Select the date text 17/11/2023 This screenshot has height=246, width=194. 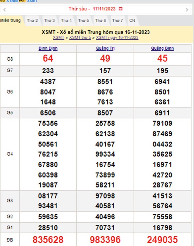[x=104, y=9]
